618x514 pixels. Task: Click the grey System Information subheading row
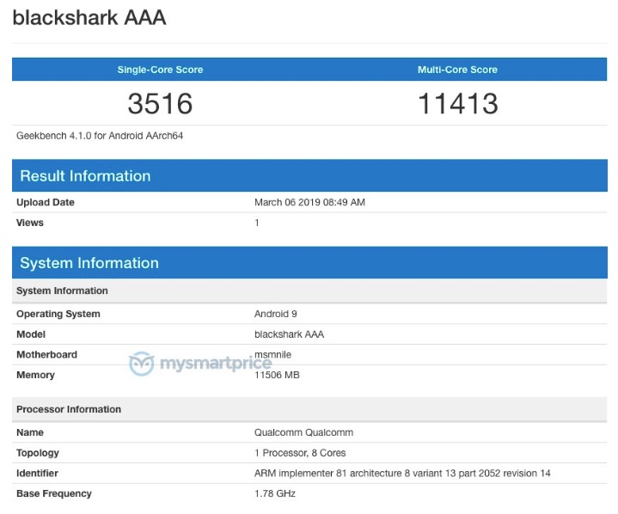309,291
